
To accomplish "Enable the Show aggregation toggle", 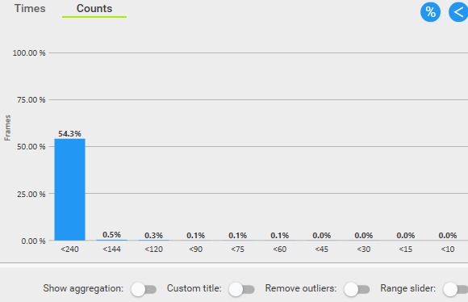I will (144, 289).
